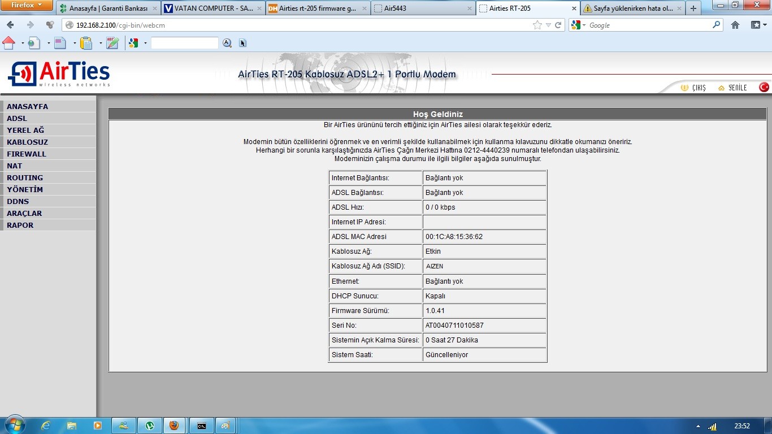Click the ABC spellcheck pencil icon in toolbar

pos(112,42)
